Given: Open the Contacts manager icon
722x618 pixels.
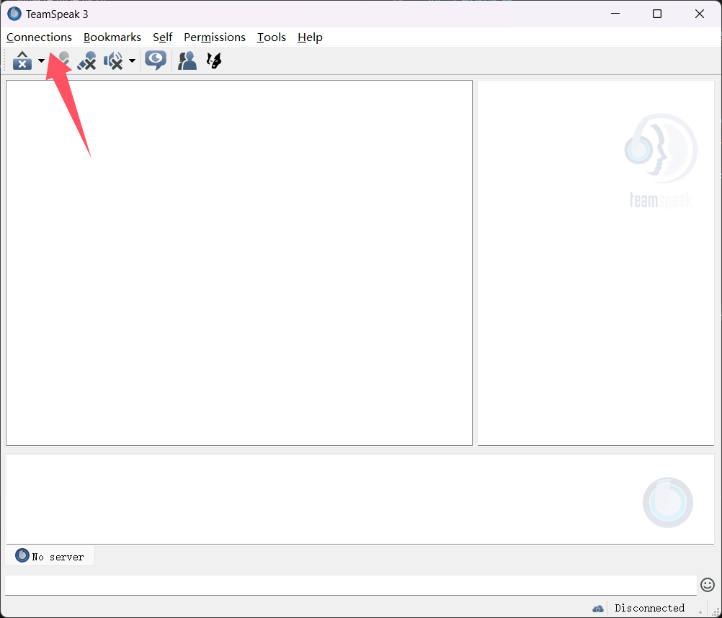Looking at the screenshot, I should [x=187, y=61].
